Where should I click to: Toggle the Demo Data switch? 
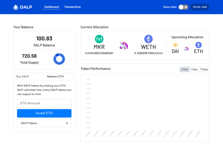click(184, 7)
